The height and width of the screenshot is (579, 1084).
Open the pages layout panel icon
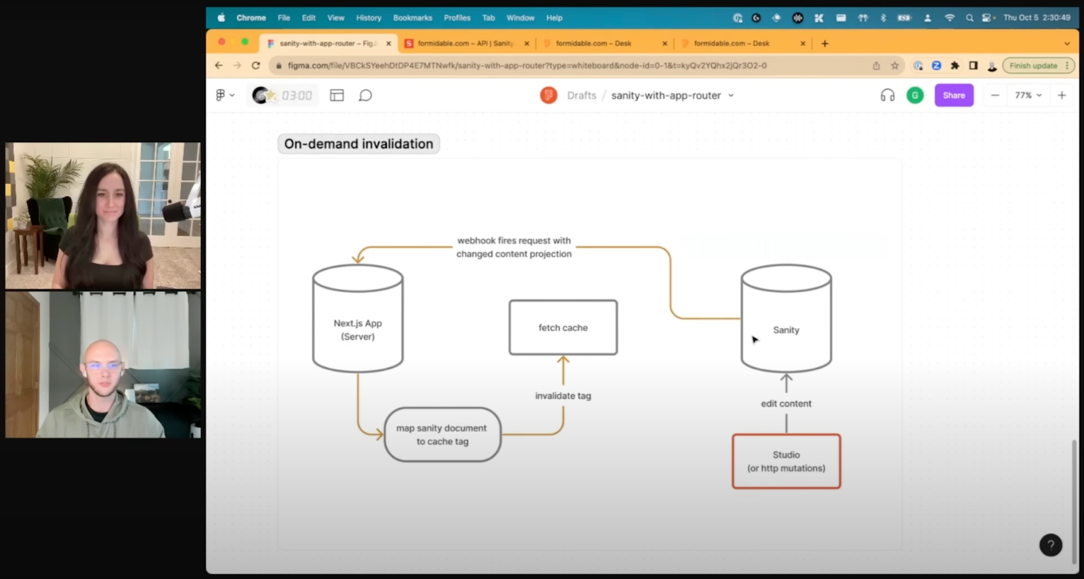(x=337, y=95)
